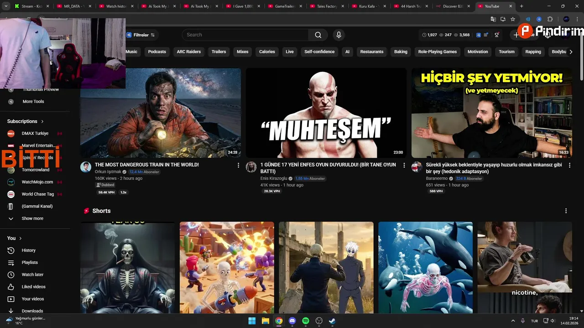Viewport: 584px width, 328px height.
Task: Open DMAX Turkiye subscription channel
Action: (x=35, y=133)
